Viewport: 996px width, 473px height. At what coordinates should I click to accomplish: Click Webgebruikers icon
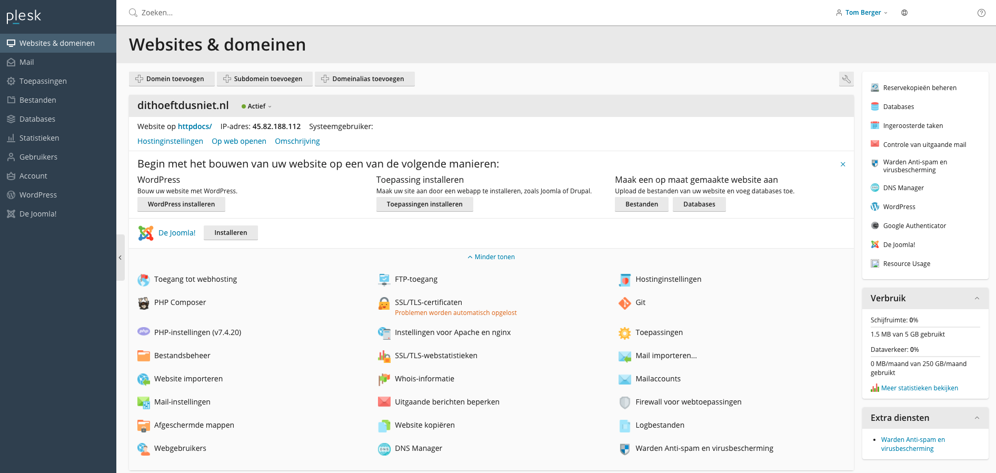144,449
